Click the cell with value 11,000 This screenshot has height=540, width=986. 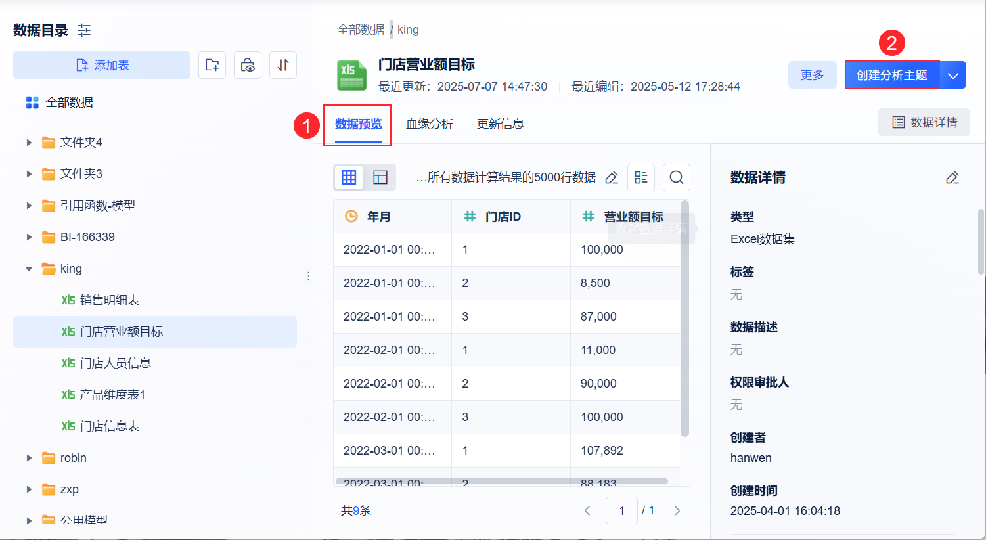(x=625, y=350)
